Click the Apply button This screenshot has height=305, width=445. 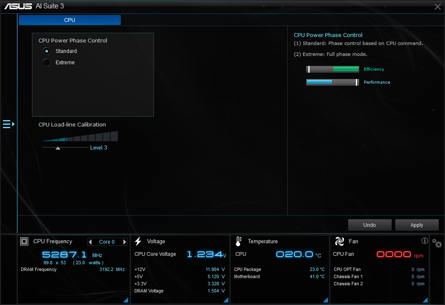[417, 225]
